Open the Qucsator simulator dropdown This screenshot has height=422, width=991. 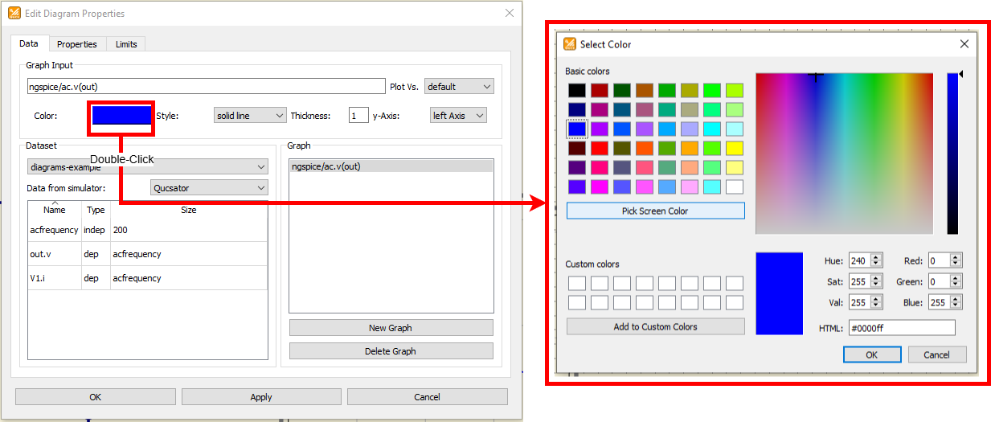(209, 187)
